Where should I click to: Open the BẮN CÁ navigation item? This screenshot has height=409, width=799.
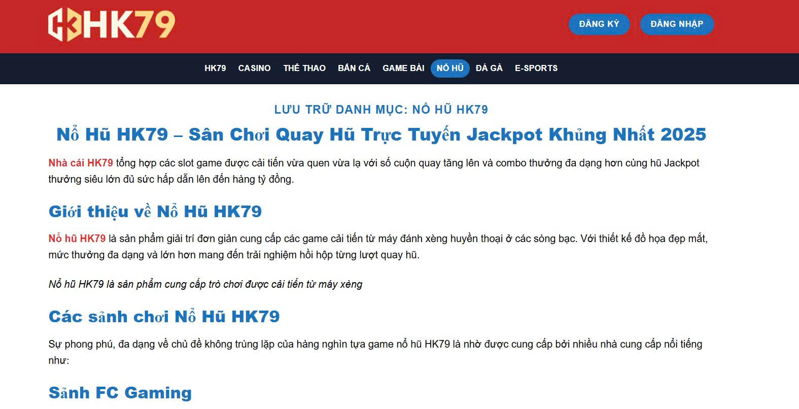(x=354, y=68)
